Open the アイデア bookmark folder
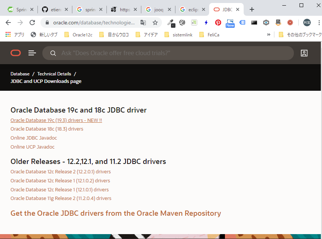This screenshot has height=239, width=322. tap(147, 35)
